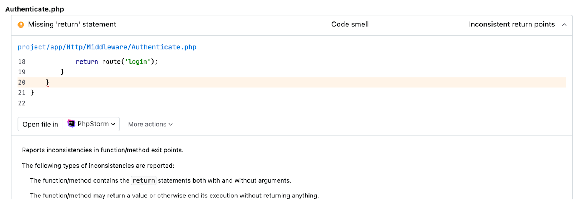Click the "Inconsistent return points" inspection name

click(x=511, y=24)
